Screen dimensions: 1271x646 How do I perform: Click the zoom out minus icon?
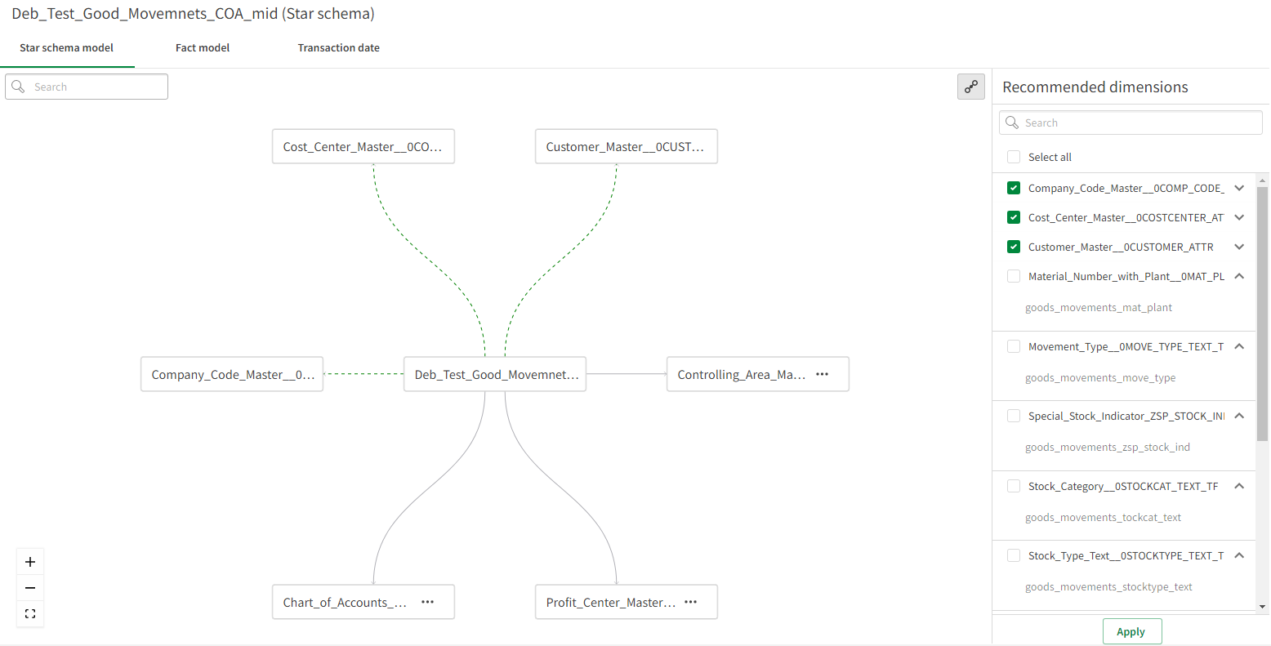coord(30,588)
